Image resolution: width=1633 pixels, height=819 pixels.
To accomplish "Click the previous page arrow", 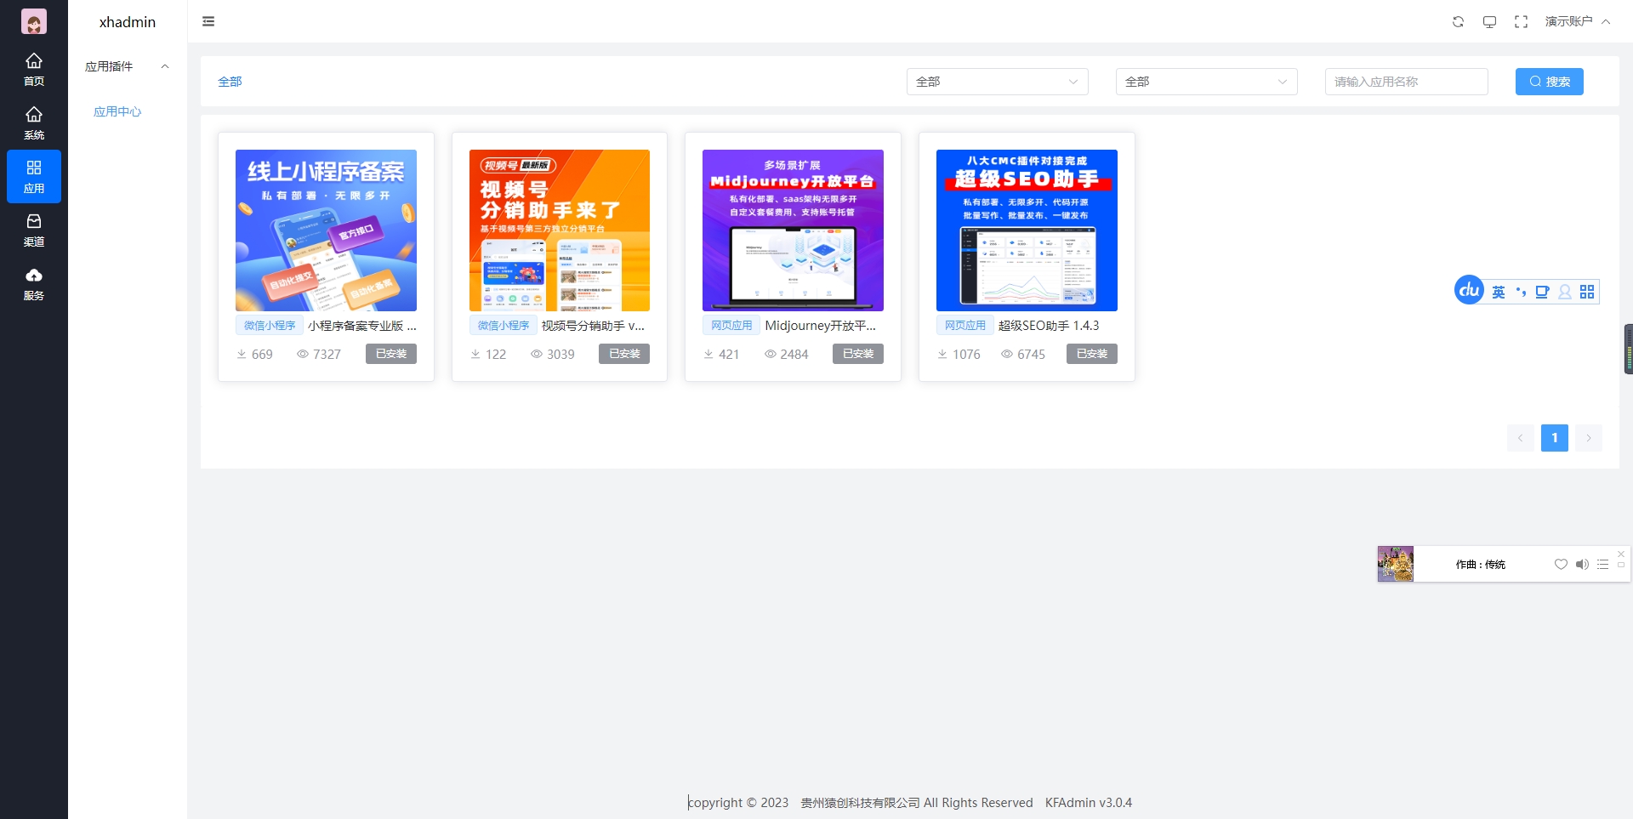I will pos(1521,438).
